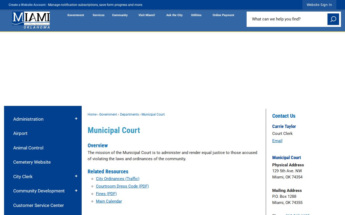Viewport: 345px width, 215px height.
Task: Open Customer Service Center in the sidebar
Action: tap(39, 205)
